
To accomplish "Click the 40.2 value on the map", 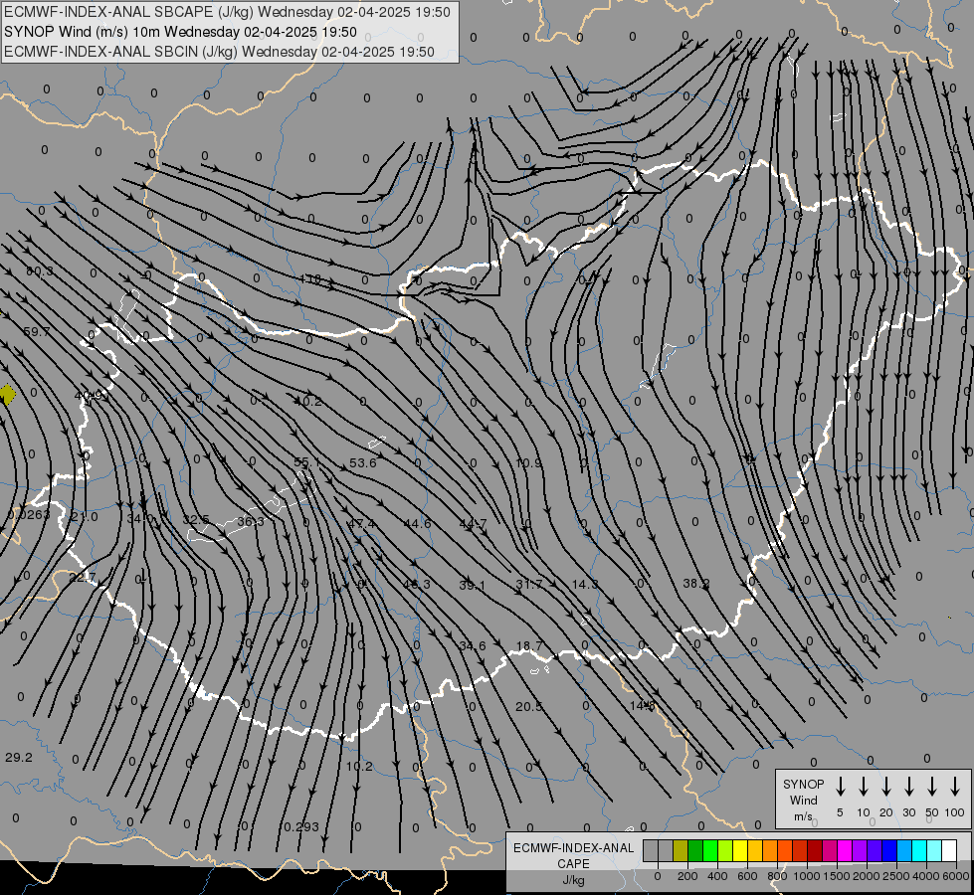I will tap(308, 401).
